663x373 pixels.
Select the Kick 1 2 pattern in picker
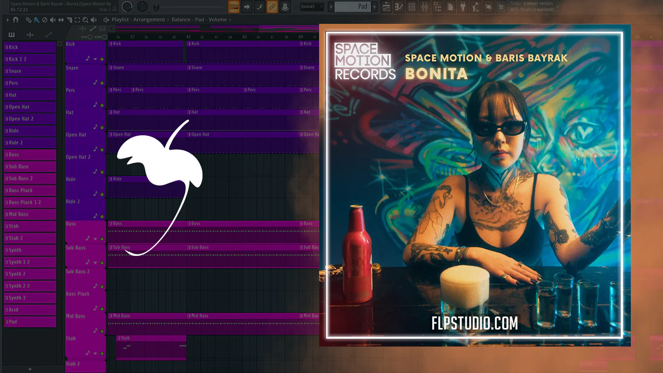tap(30, 59)
